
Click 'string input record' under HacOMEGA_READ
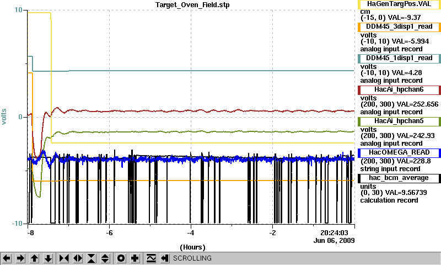(x=390, y=169)
